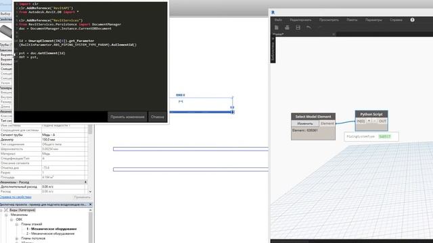Expand the Планы потолков tree node
The width and height of the screenshot is (433, 243).
tap(17, 238)
